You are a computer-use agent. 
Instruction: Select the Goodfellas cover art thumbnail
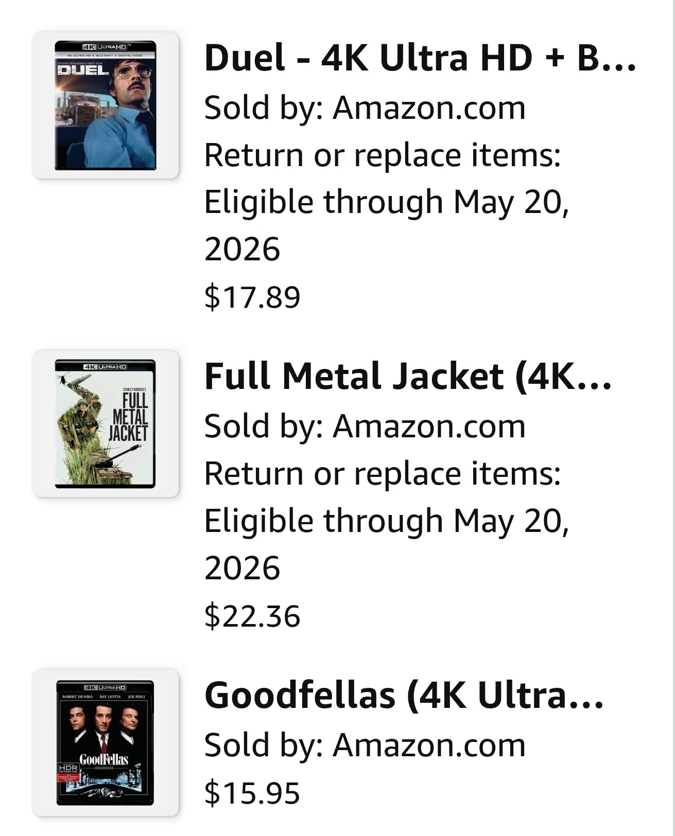[x=105, y=742]
